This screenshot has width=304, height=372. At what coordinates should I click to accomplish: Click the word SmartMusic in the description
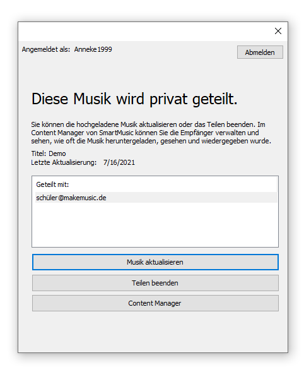click(x=116, y=133)
